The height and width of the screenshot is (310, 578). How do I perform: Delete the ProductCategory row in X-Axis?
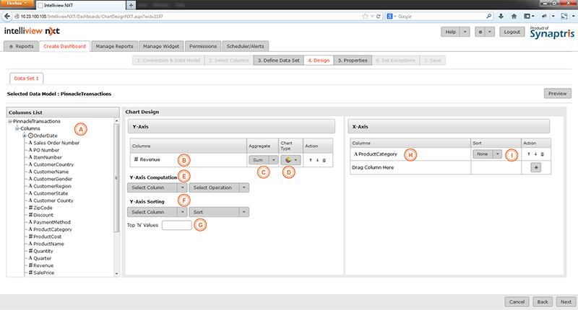point(542,154)
